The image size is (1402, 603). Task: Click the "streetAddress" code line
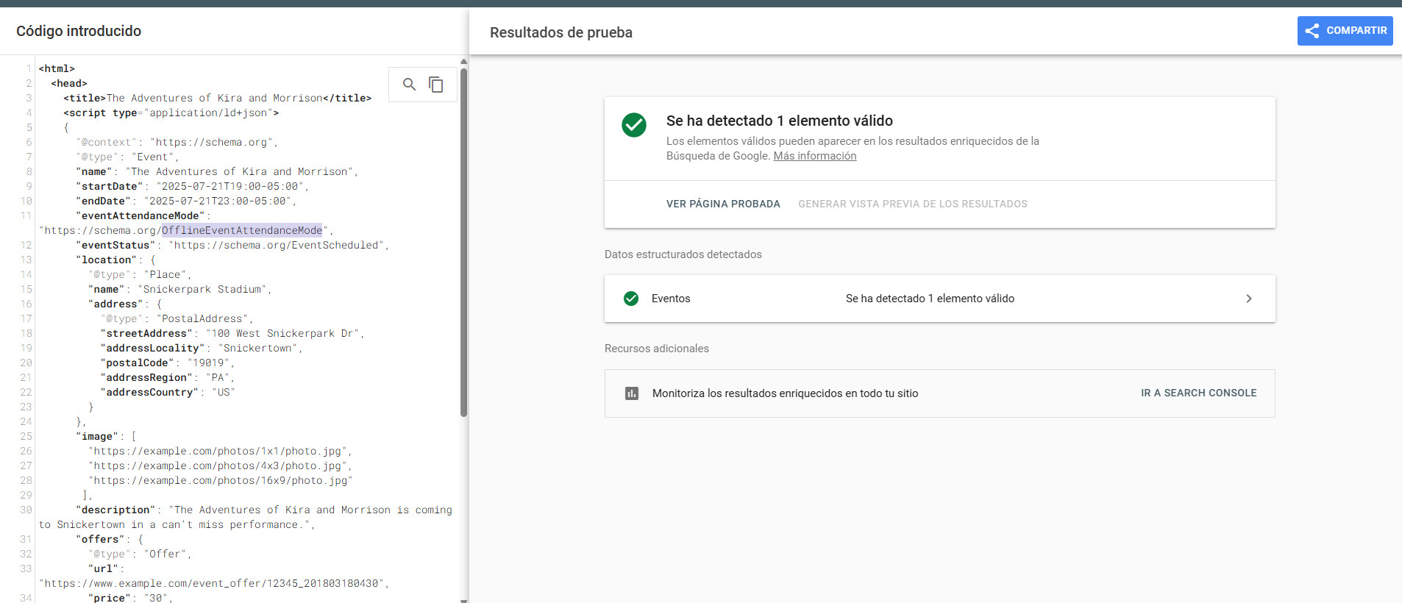[232, 333]
